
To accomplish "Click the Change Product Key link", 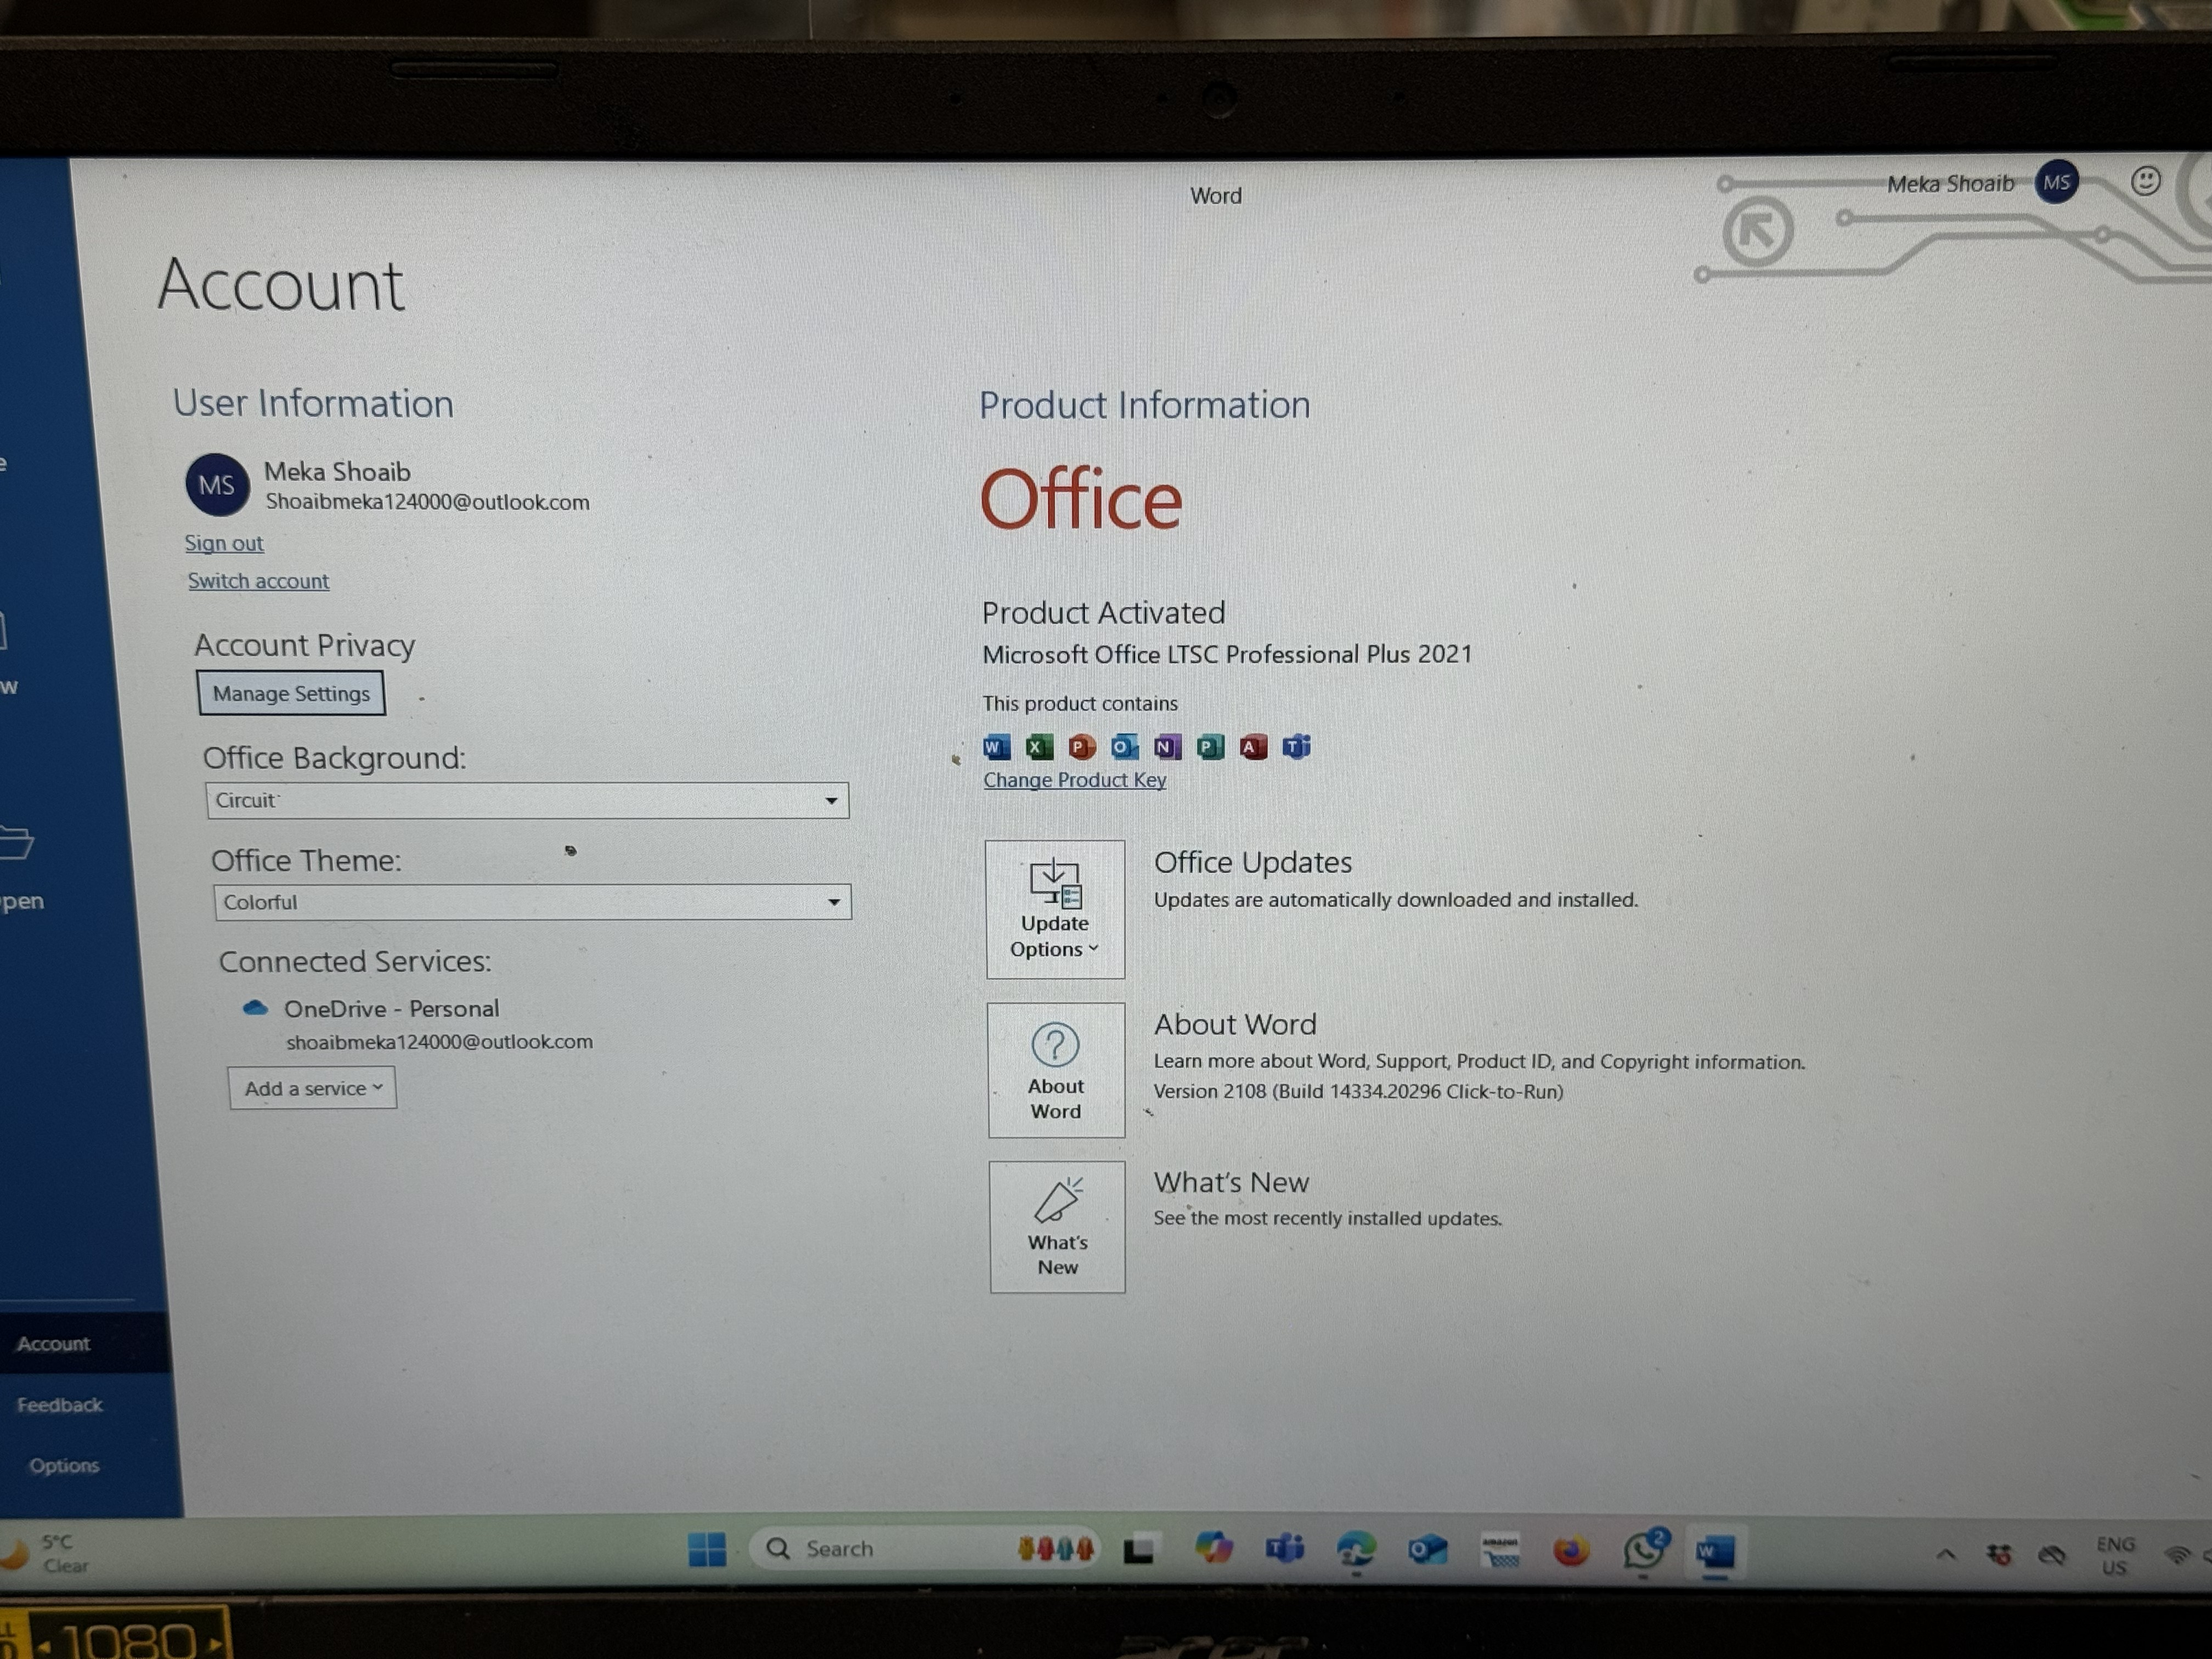I will coord(1074,780).
